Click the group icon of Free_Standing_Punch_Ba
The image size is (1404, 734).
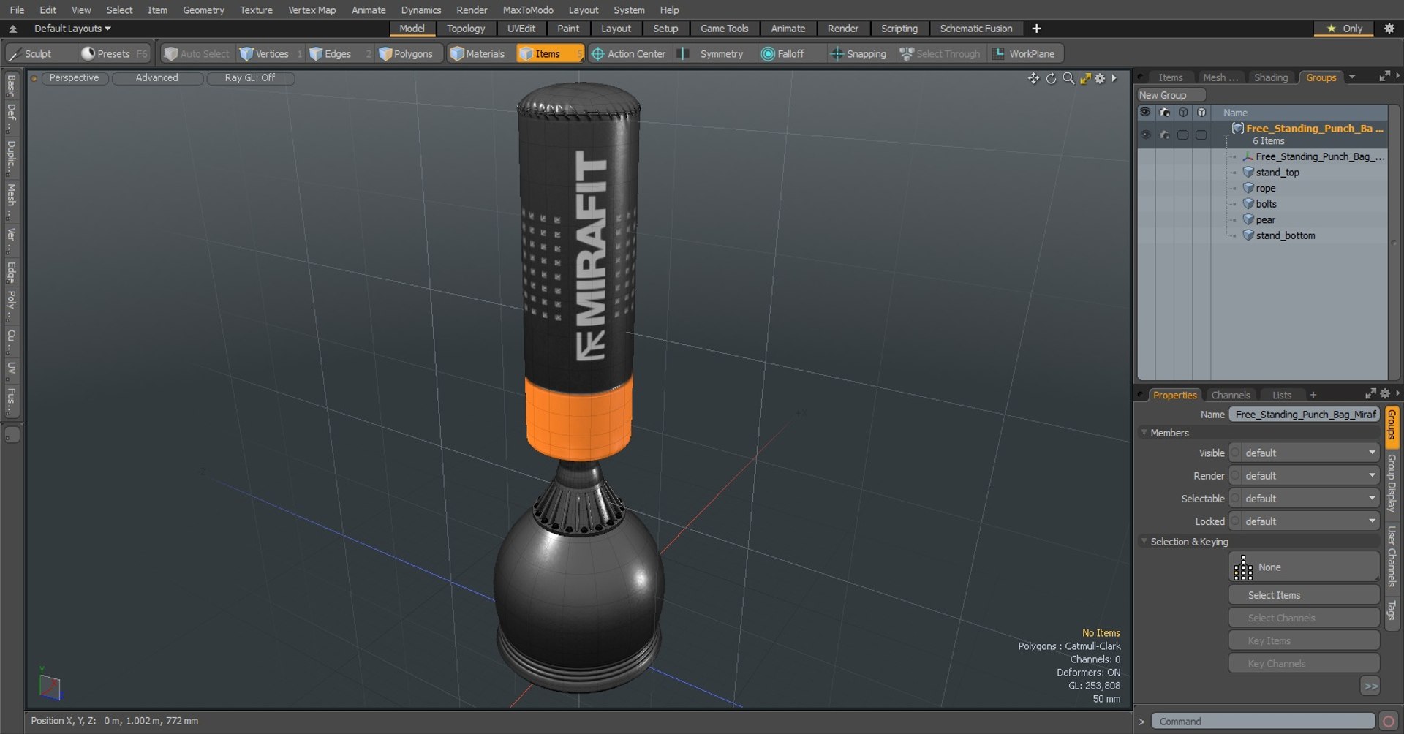[x=1238, y=129]
